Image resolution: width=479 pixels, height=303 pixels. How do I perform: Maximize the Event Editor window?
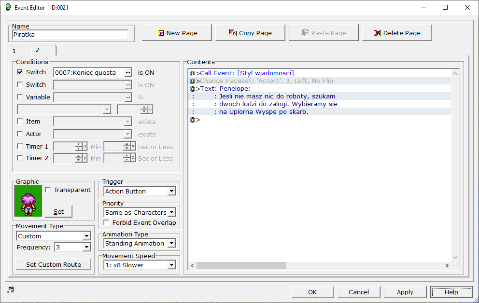coord(445,7)
